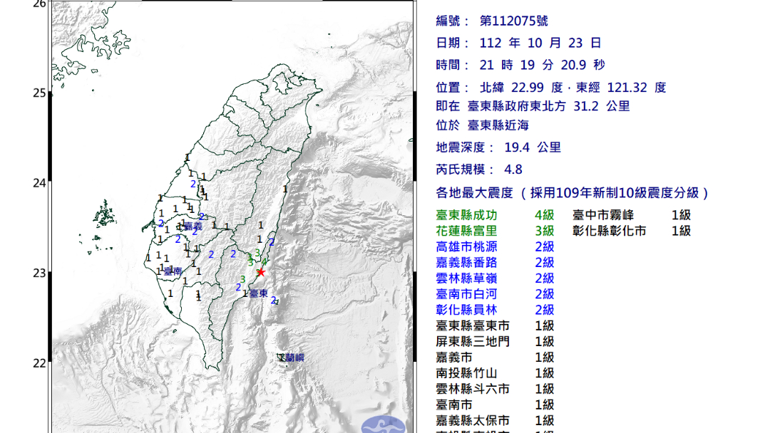Click the red star epicenter marker
This screenshot has height=433, width=770.
pos(261,272)
